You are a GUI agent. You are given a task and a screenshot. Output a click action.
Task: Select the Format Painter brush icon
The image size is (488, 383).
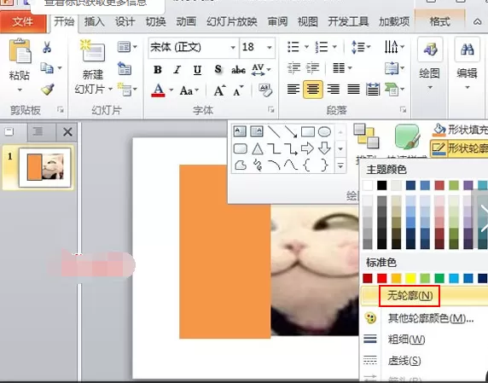(48, 90)
